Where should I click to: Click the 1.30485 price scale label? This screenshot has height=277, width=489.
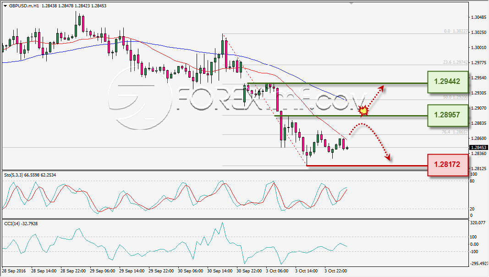point(479,17)
